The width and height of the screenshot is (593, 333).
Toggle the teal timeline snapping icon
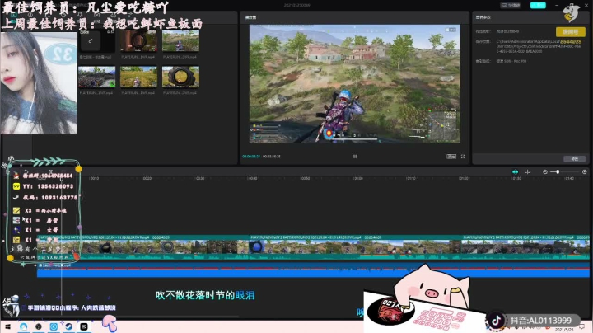click(515, 171)
